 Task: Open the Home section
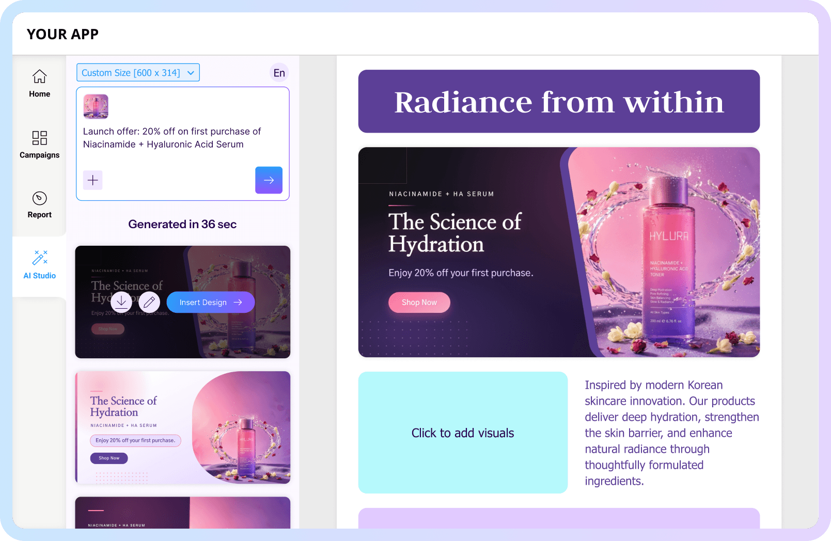(x=40, y=84)
